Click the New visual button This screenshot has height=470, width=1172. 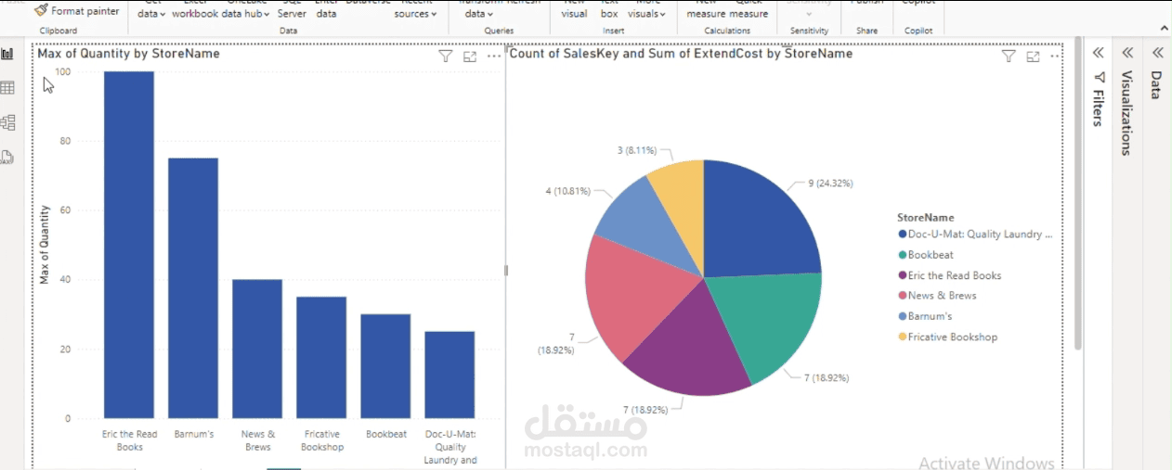click(574, 10)
